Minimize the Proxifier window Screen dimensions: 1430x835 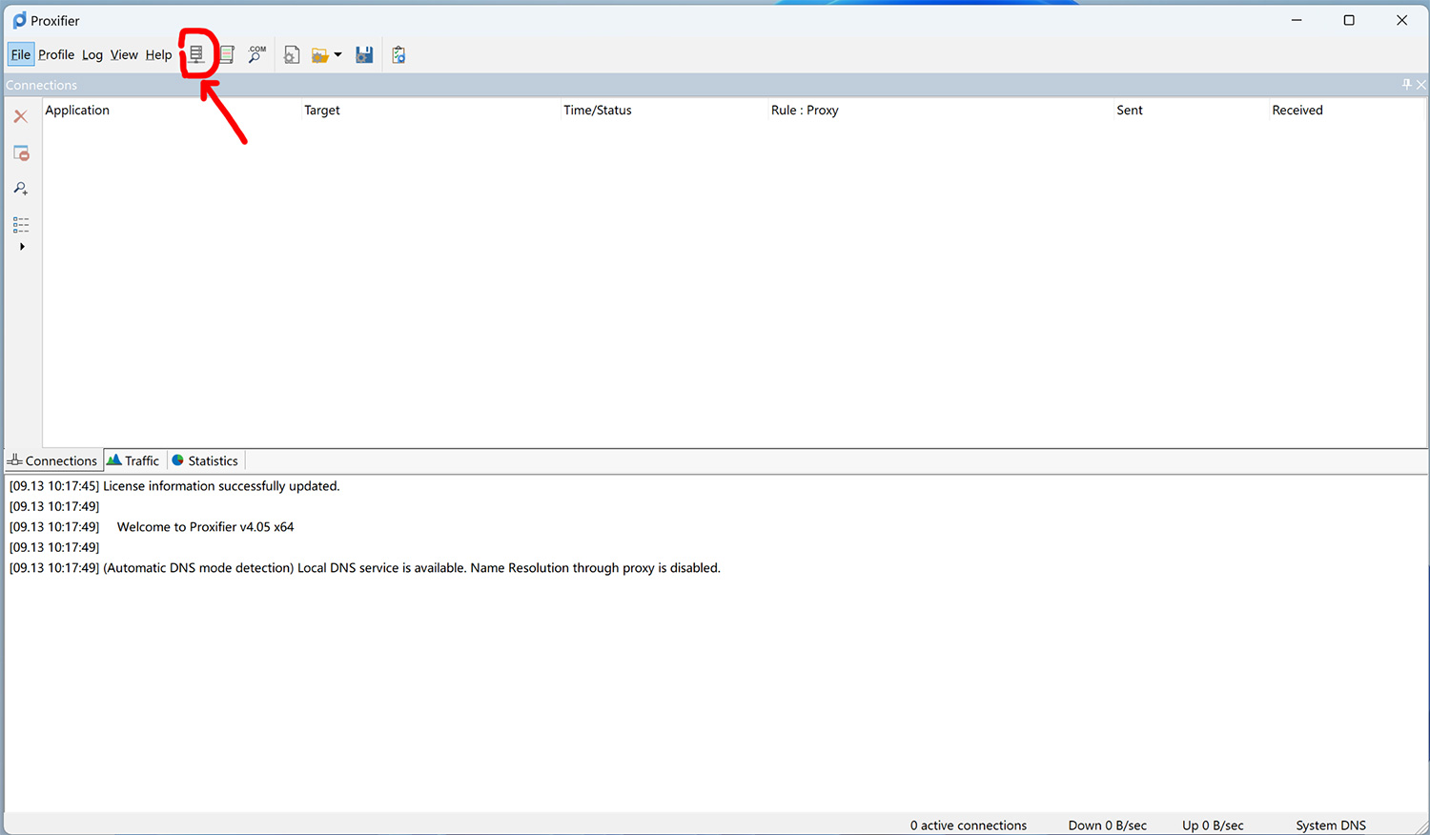1297,20
